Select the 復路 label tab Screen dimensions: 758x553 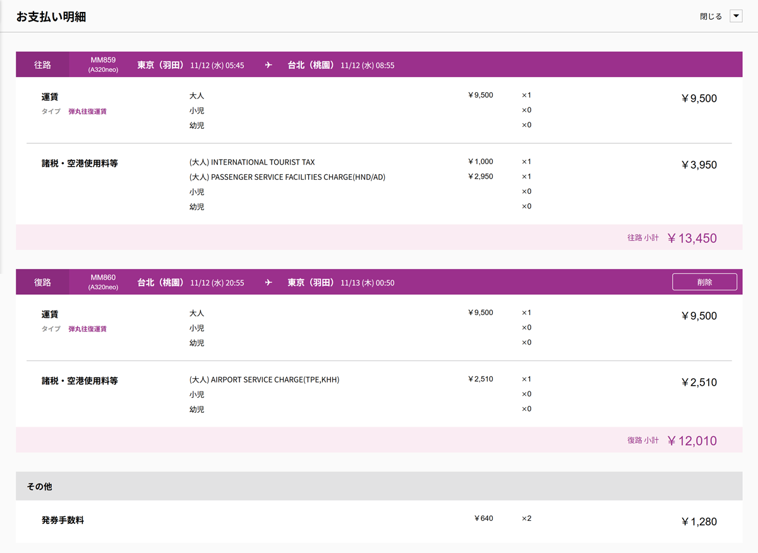click(42, 282)
